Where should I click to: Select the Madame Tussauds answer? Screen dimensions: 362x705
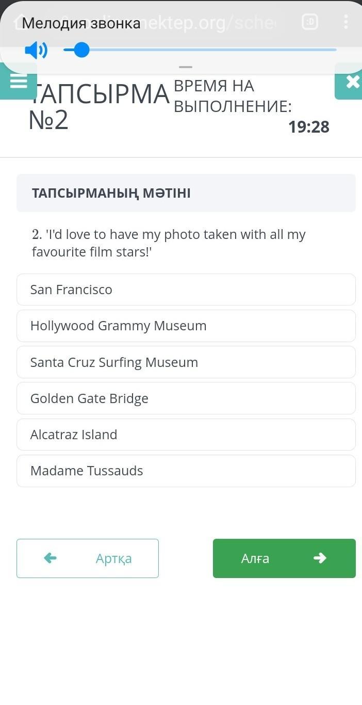[x=186, y=471]
